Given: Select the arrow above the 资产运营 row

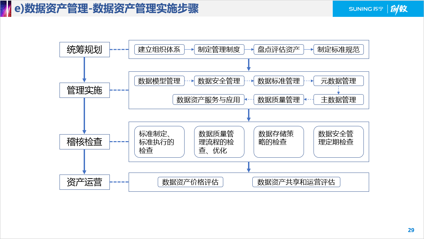Looking at the screenshot, I should [248, 168].
